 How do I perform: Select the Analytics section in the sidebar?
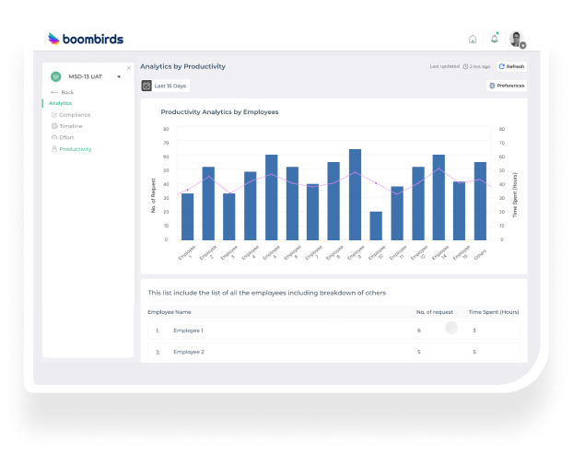61,103
